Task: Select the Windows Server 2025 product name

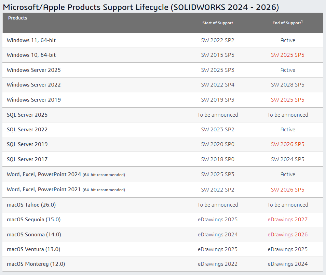Action: 33,70
